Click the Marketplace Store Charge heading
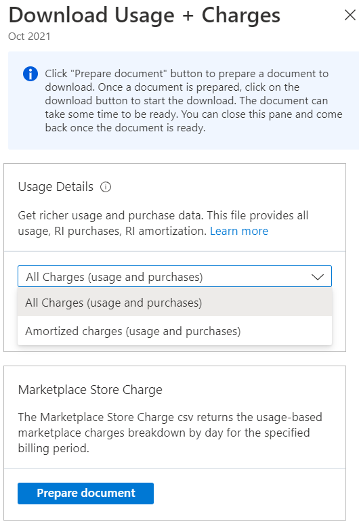The height and width of the screenshot is (526, 359). click(x=90, y=390)
